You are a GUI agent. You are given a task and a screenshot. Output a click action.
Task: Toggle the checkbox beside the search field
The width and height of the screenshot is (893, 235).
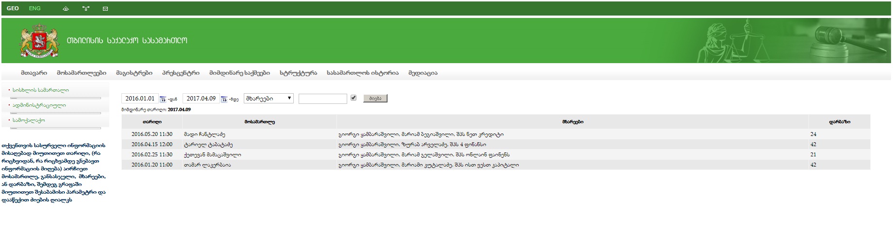[354, 98]
